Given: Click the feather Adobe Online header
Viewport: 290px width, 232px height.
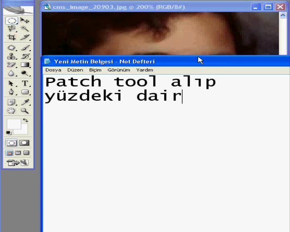Looking at the screenshot, I should [x=18, y=10].
